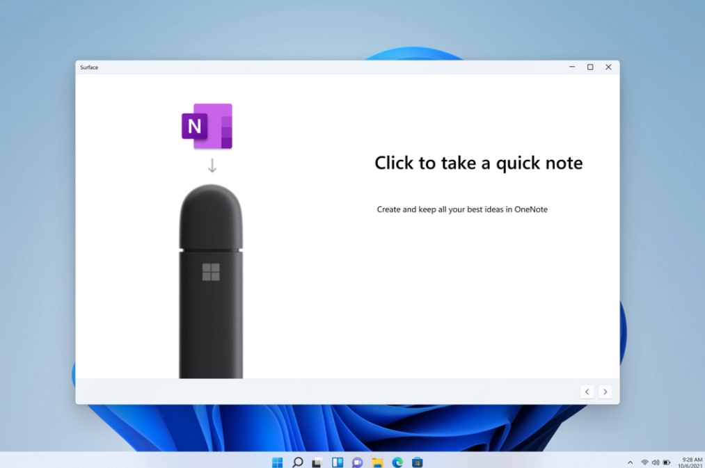Open the volume control
Viewport: 705px width, 468px height.
click(x=655, y=462)
